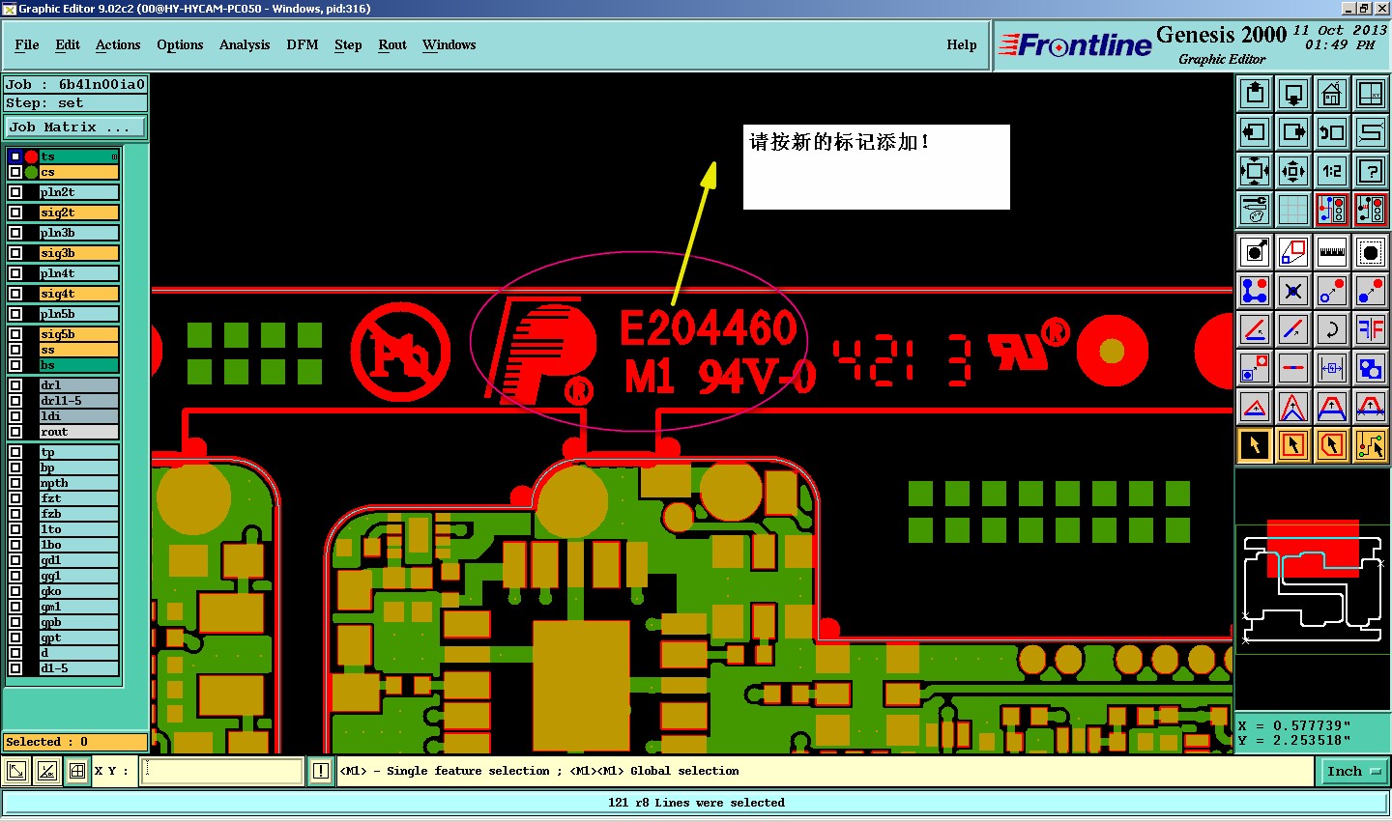The height and width of the screenshot is (822, 1392).
Task: Click the colored net traffic-light icon
Action: 1332,209
